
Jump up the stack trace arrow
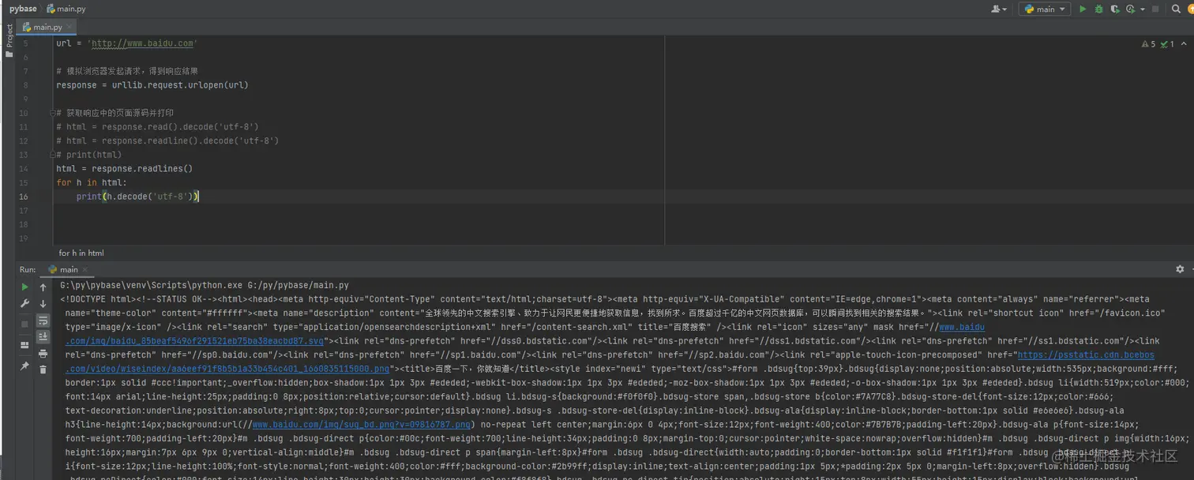43,287
